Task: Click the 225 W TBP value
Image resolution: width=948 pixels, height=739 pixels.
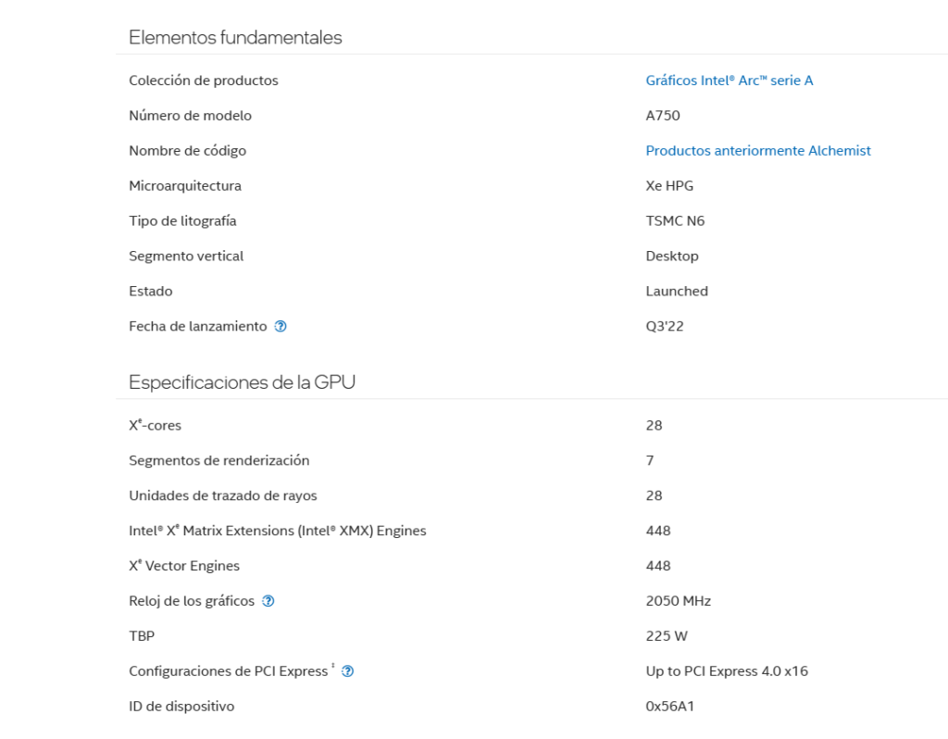Action: [667, 636]
